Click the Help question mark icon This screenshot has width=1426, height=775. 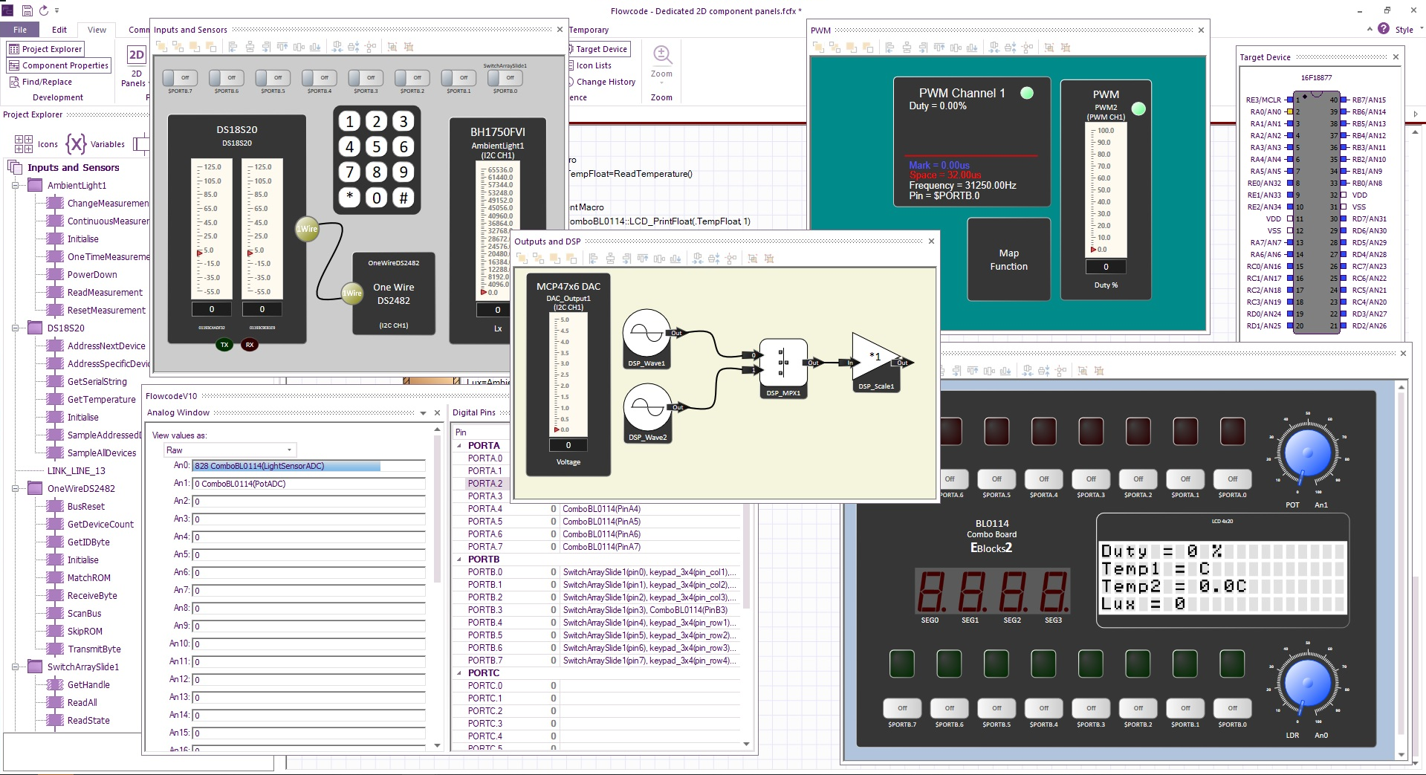click(x=1383, y=29)
